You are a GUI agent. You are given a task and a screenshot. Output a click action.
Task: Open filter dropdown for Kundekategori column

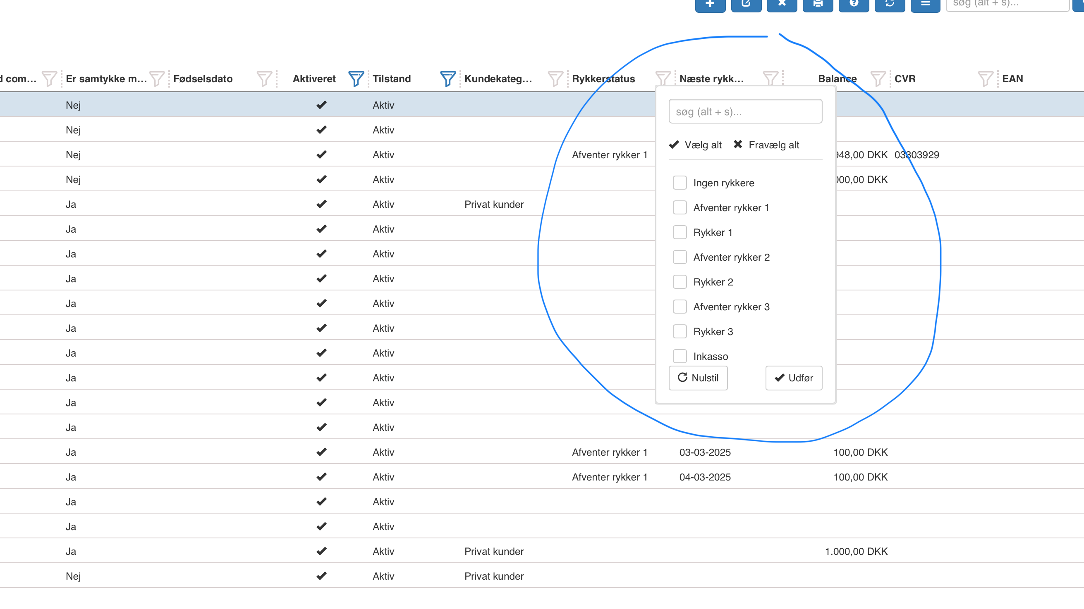click(555, 79)
